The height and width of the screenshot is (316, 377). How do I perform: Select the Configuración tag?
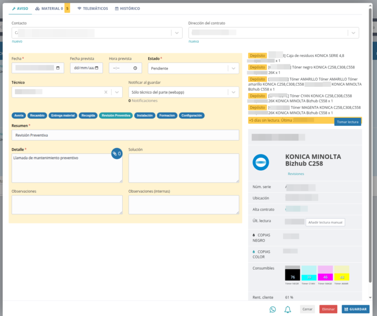tap(192, 116)
